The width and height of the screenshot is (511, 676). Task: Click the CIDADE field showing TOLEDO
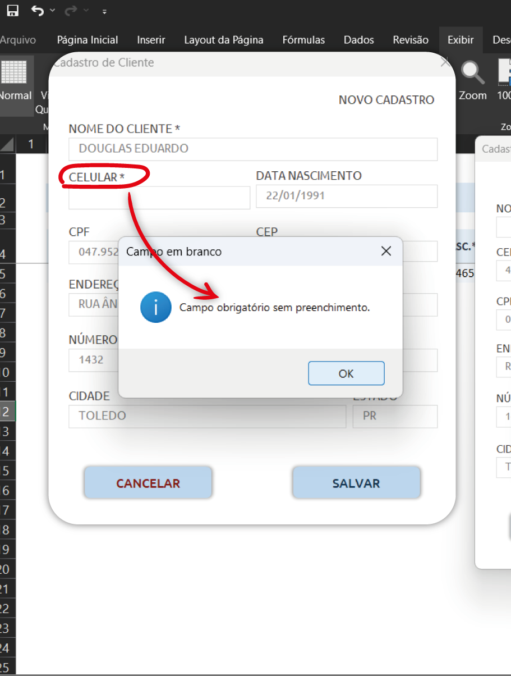point(208,417)
